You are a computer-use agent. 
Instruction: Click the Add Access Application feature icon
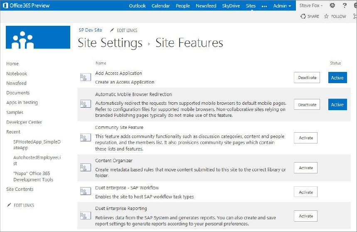[x=85, y=77]
